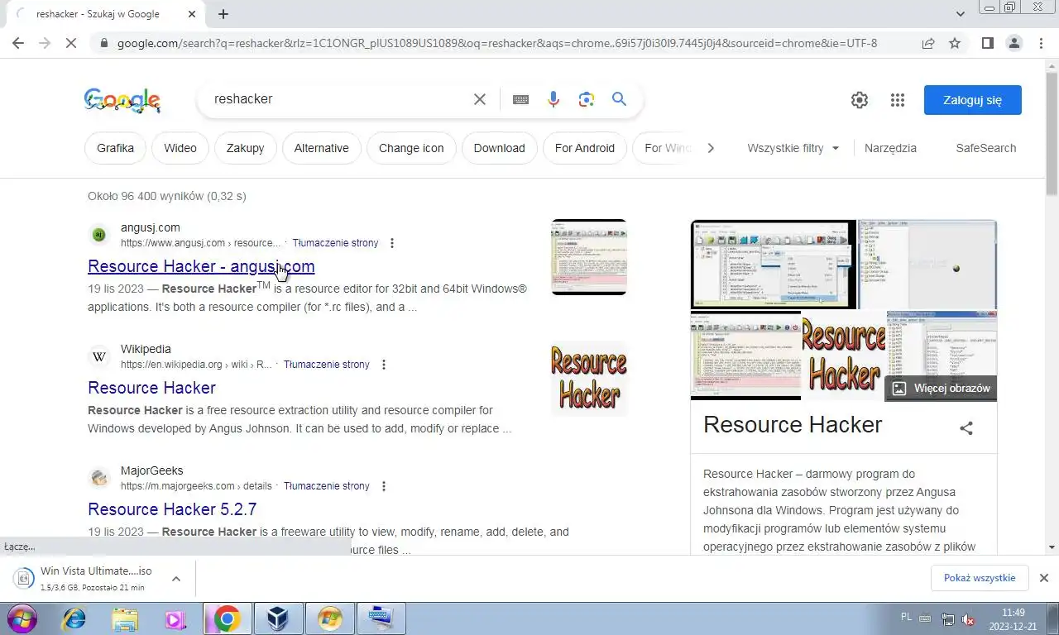Open new browser tab
This screenshot has width=1059, height=635.
223,14
